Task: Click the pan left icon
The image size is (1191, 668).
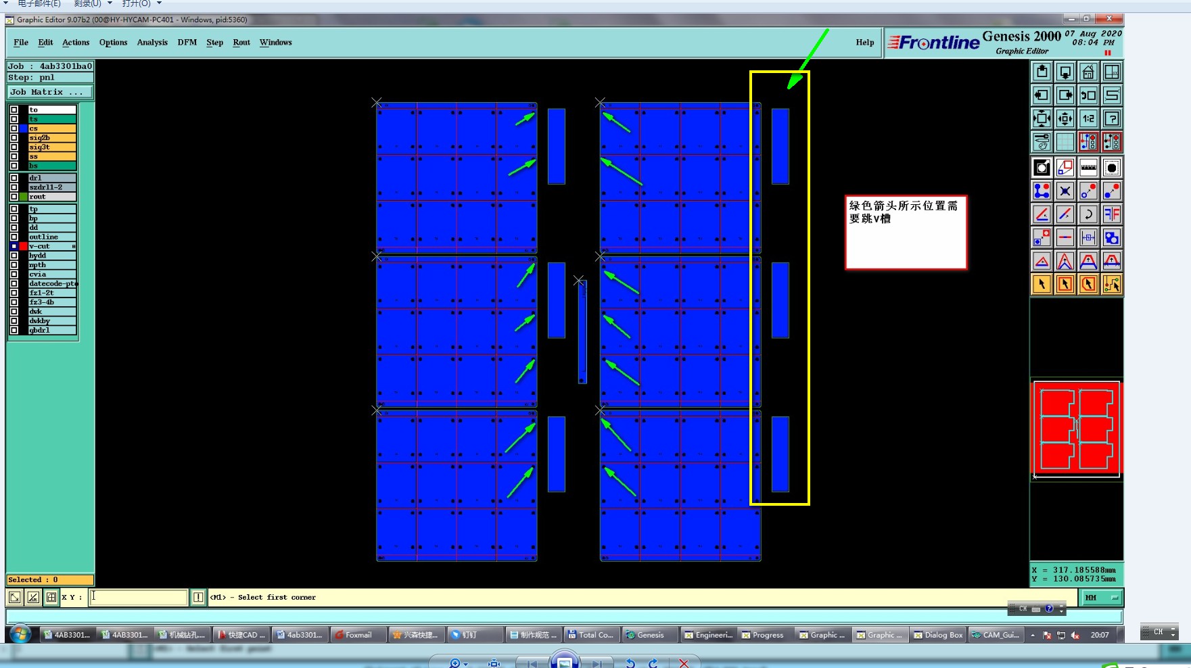Action: point(1042,95)
